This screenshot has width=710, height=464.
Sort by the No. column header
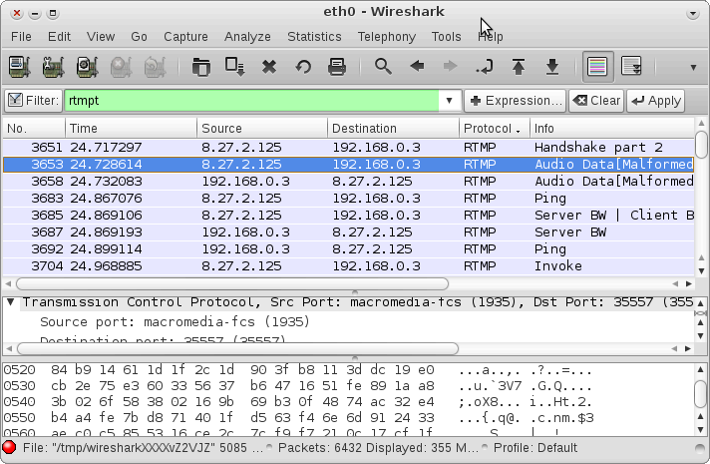(34, 129)
